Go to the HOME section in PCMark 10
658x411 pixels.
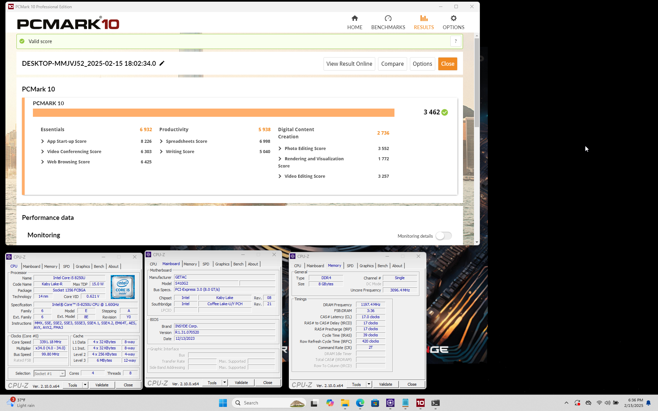click(355, 23)
